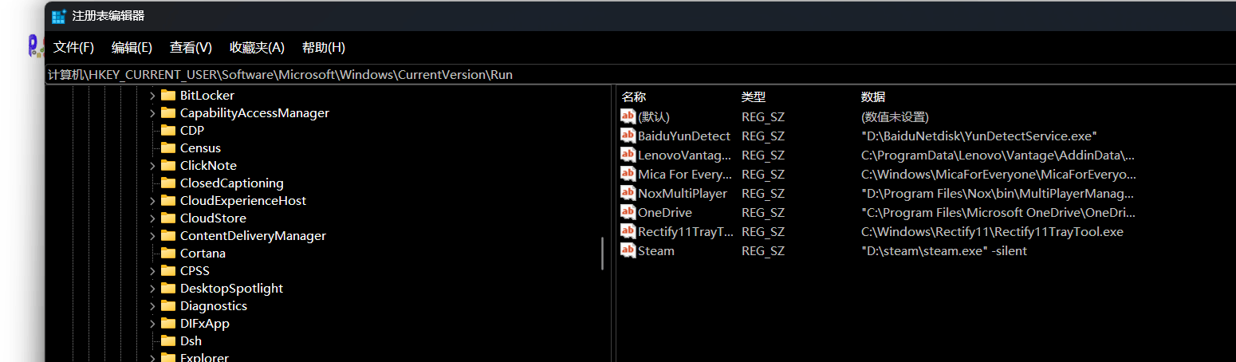Image resolution: width=1236 pixels, height=362 pixels.
Task: Select the Cortana key label
Action: [203, 254]
